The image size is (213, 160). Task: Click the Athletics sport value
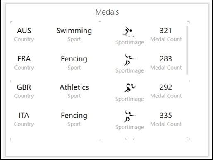click(74, 87)
